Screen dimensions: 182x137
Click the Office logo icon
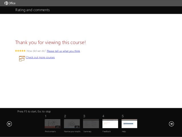point(6,3)
